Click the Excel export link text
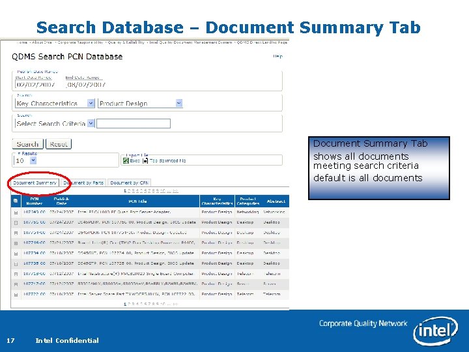The width and height of the screenshot is (469, 352). 135,161
